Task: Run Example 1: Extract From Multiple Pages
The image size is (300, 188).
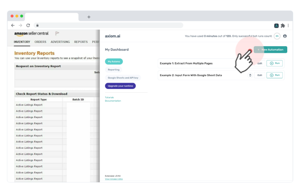Action: (275, 63)
